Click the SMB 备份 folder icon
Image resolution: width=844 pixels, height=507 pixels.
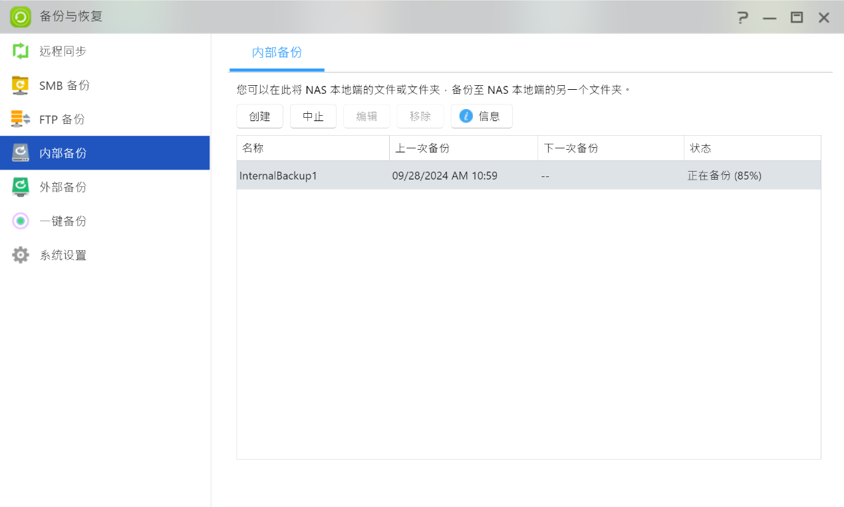21,85
